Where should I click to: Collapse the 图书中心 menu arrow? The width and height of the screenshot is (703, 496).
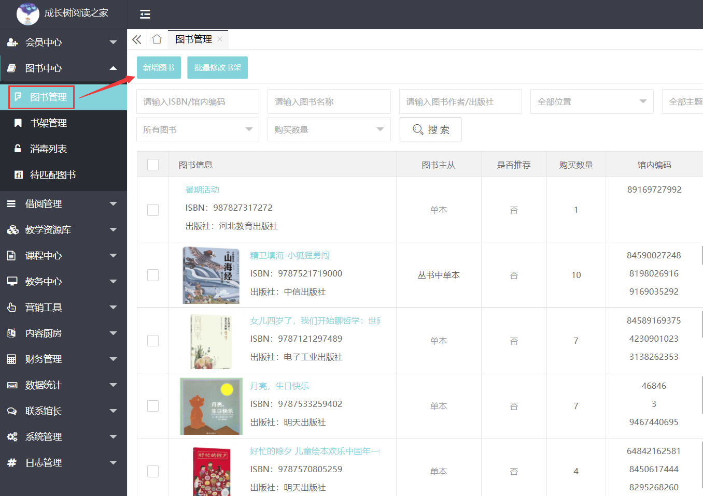[x=113, y=68]
